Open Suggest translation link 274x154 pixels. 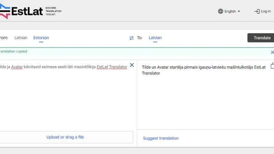161,138
